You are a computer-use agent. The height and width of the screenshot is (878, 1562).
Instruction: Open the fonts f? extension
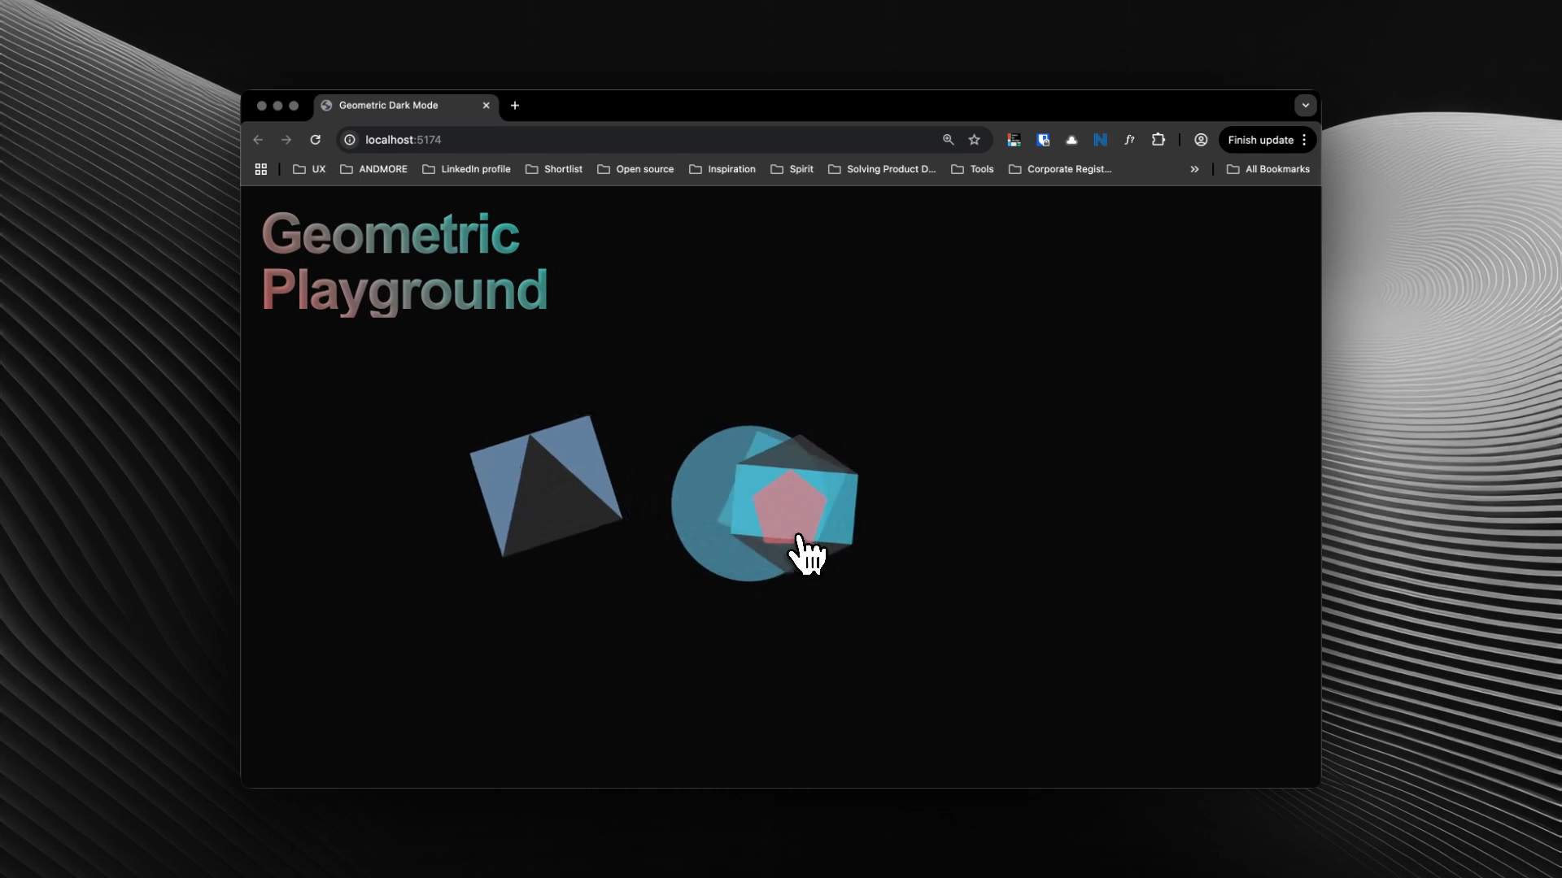click(x=1129, y=140)
